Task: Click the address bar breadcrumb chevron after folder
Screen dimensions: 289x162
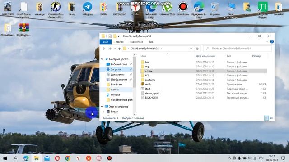Action: (161, 49)
